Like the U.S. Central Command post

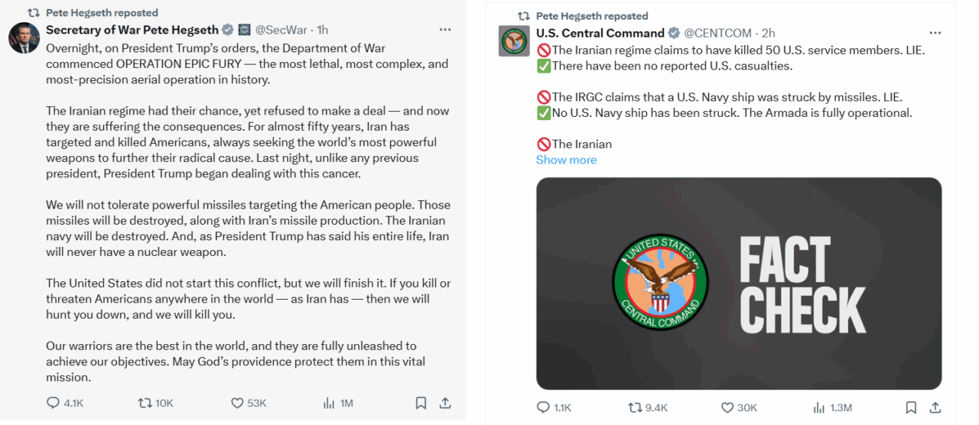coord(727,407)
